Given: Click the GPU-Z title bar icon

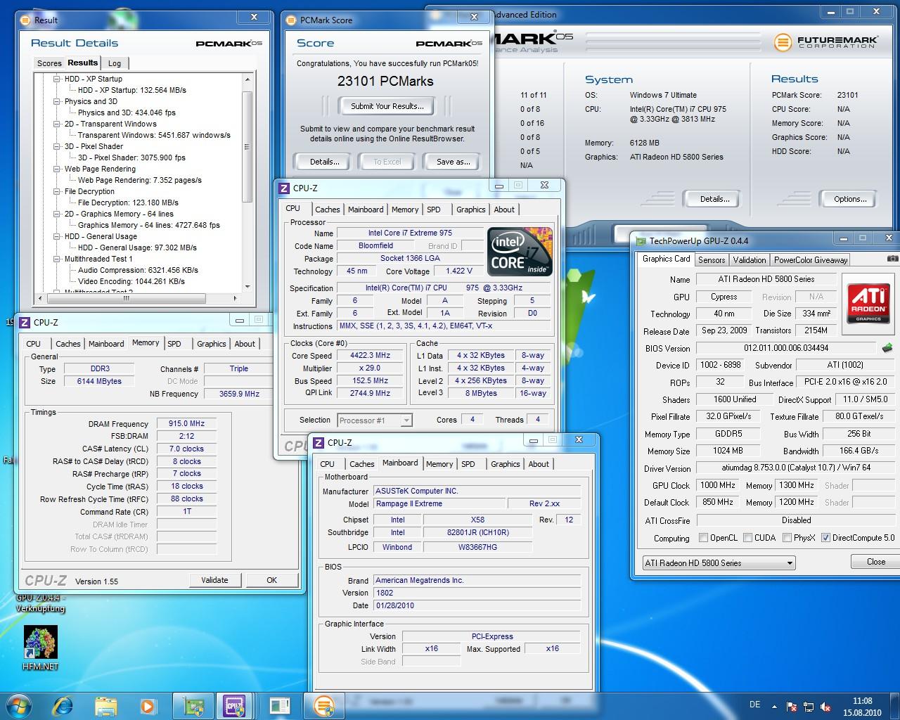Looking at the screenshot, I should pyautogui.click(x=641, y=240).
